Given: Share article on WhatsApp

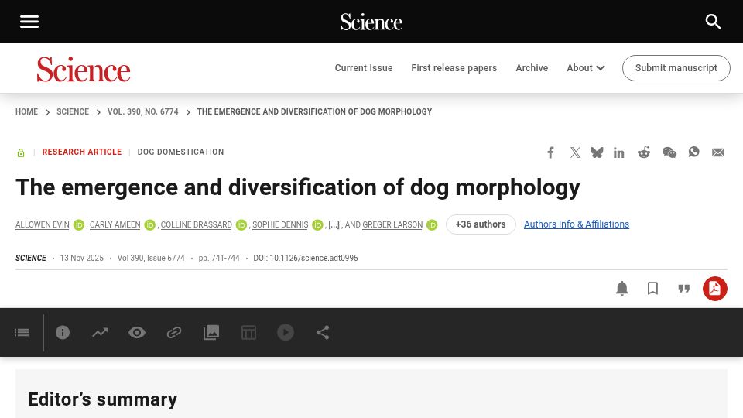Looking at the screenshot, I should tap(693, 152).
